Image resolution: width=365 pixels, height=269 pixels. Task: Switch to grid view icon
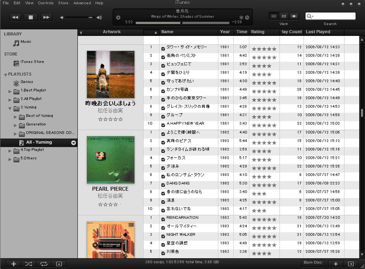coord(284,16)
